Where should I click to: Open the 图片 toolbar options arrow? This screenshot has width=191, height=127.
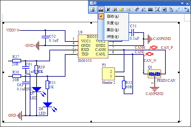pos(182,3)
